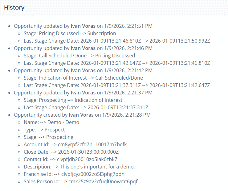This screenshot has width=228, height=191.
Task: Click the Description line about a demo
Action: [x=79, y=167]
